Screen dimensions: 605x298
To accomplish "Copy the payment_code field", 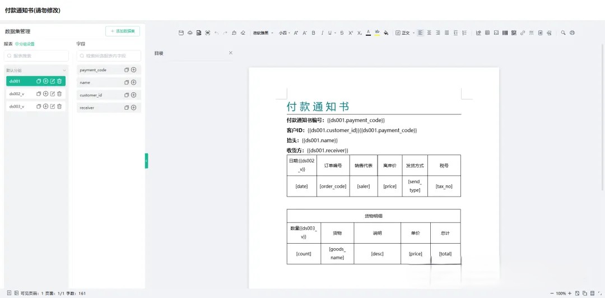I will [x=127, y=70].
